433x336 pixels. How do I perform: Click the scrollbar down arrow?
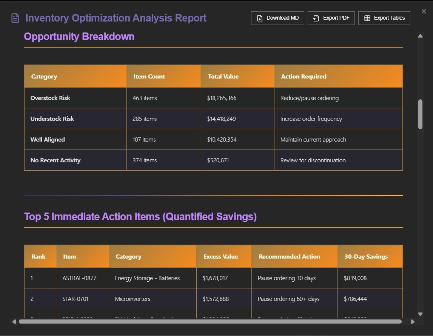(x=420, y=314)
